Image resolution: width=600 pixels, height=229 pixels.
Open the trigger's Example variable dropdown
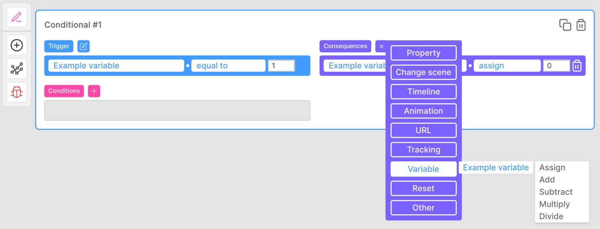pos(116,66)
